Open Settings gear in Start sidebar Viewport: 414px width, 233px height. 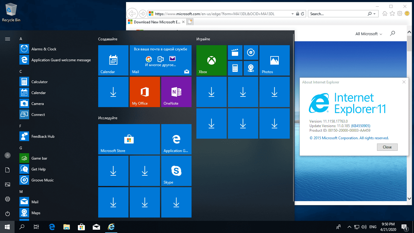coord(8,199)
